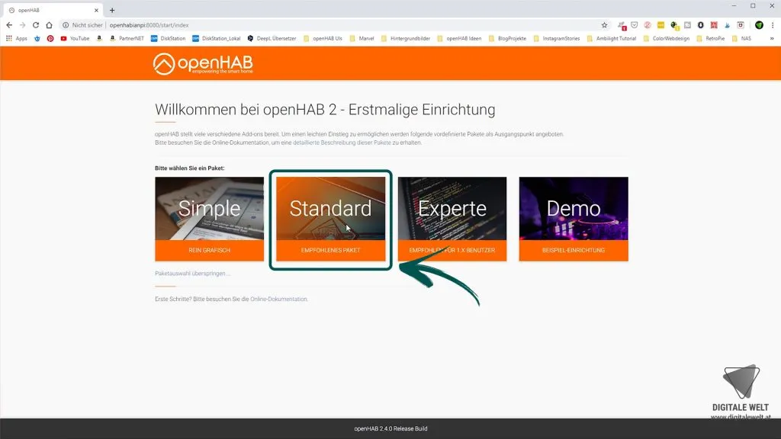Open the 'Online-Dokumentation' link

click(x=279, y=299)
